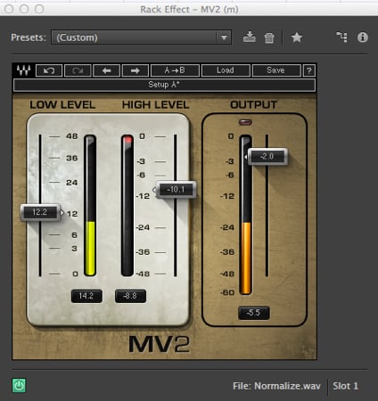This screenshot has width=378, height=401.
Task: Click the 48 mark on Low Level scale
Action: (x=71, y=136)
